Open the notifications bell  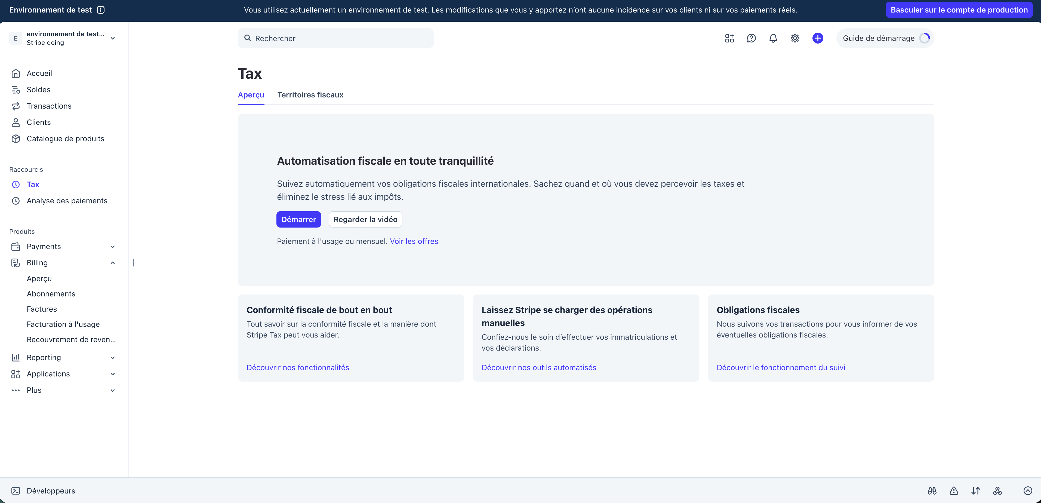coord(773,38)
